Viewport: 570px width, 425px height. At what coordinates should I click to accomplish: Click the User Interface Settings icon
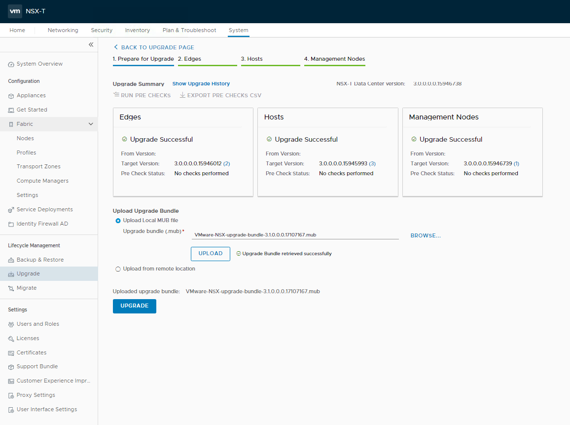point(11,410)
